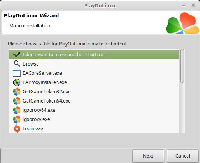Click the clover icon beside GetGameToken64.exe
The height and width of the screenshot is (163, 200).
(17, 101)
